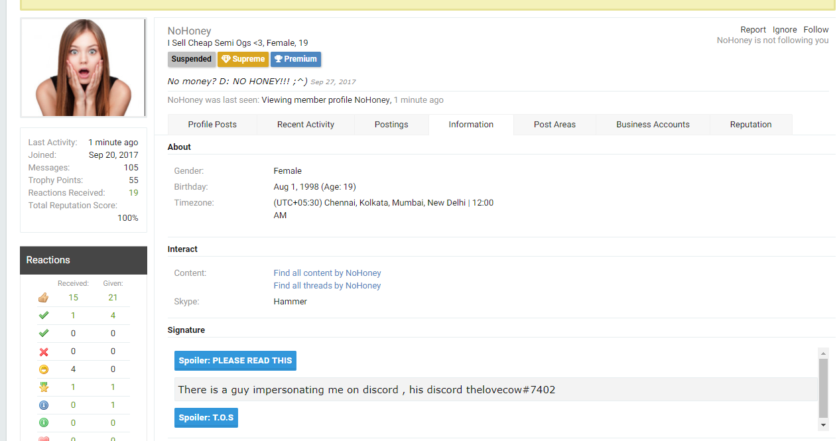Click the signature scrollbar up arrow
839x441 pixels.
(x=824, y=353)
